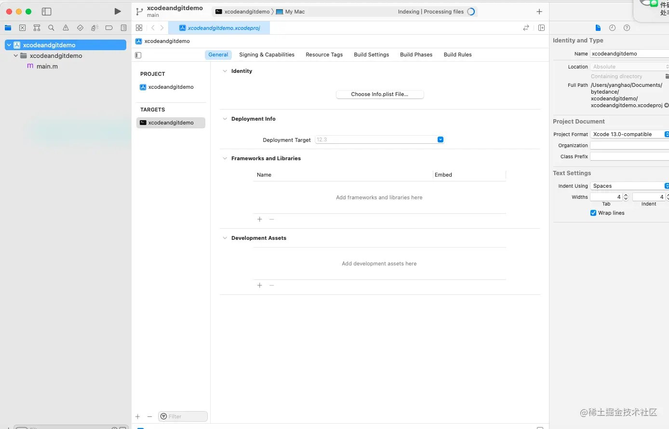Show the Project navigator folder icon
Viewport: 669px width, 429px height.
point(8,28)
